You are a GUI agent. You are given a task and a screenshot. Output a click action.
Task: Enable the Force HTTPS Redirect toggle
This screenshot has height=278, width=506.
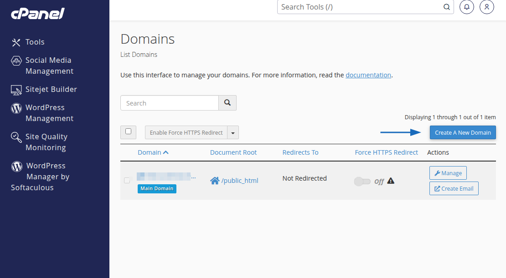pos(362,181)
